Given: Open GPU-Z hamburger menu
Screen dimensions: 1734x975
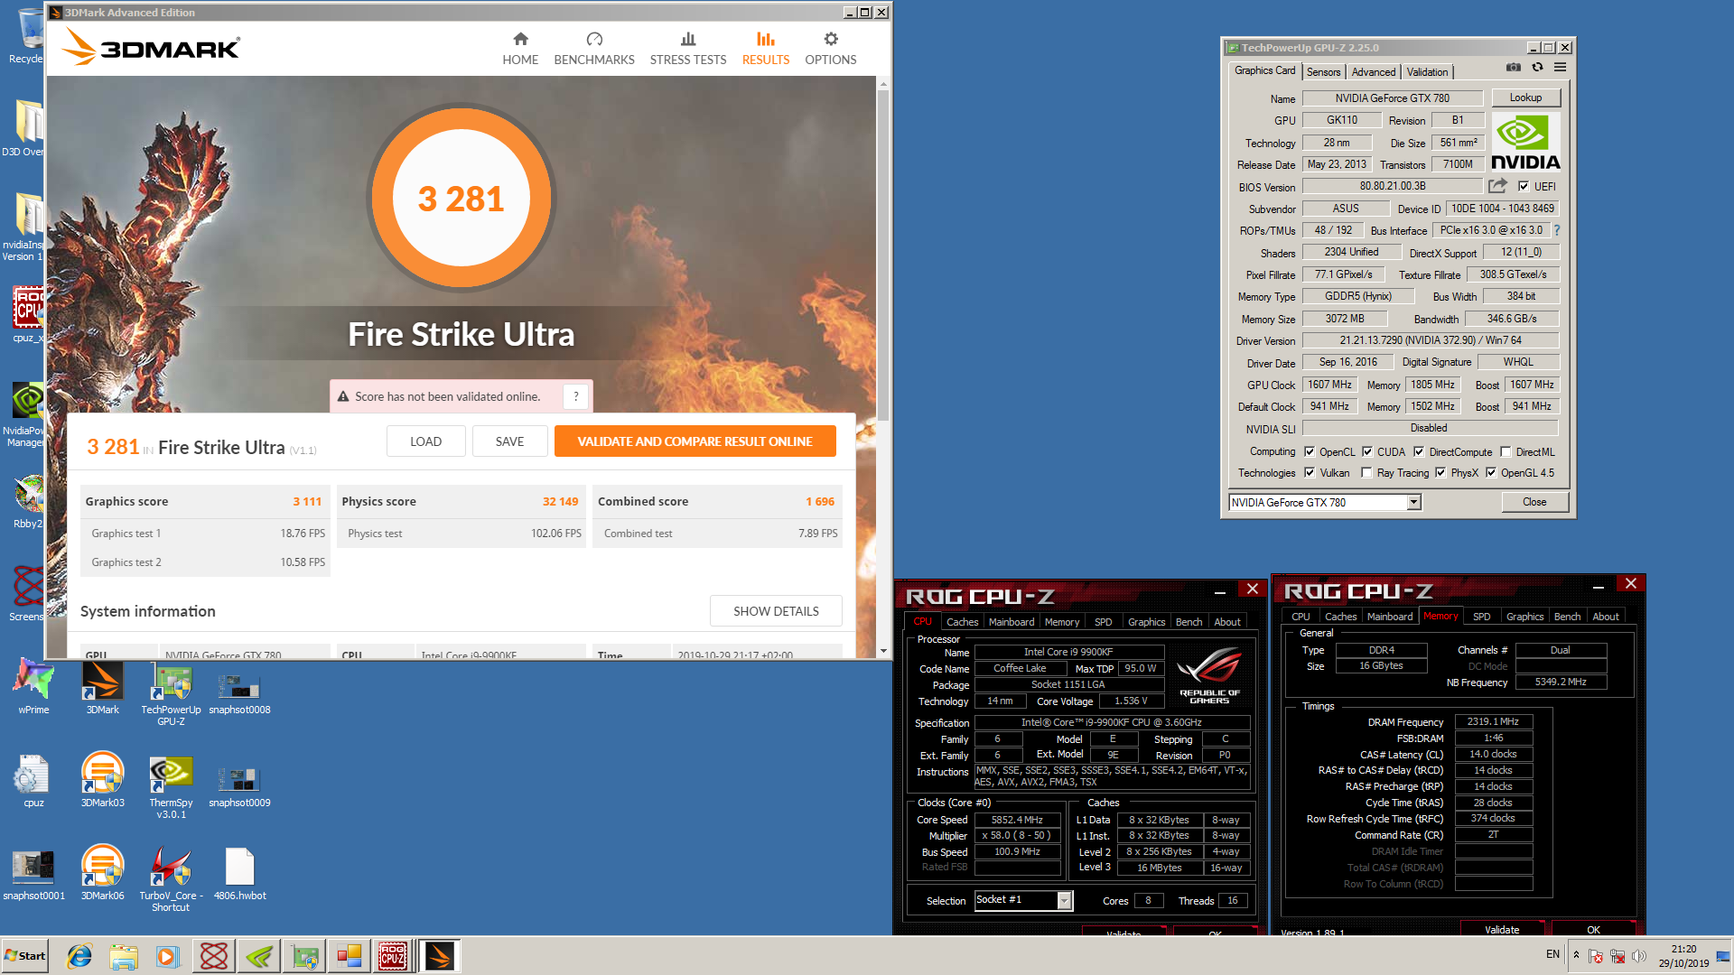Looking at the screenshot, I should point(1560,68).
